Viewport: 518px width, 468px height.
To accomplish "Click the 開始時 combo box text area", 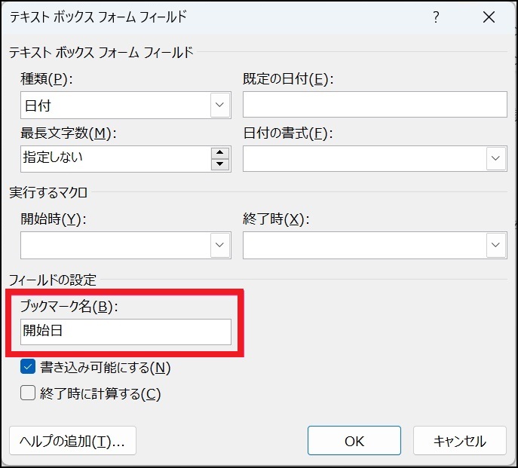I will [116, 245].
